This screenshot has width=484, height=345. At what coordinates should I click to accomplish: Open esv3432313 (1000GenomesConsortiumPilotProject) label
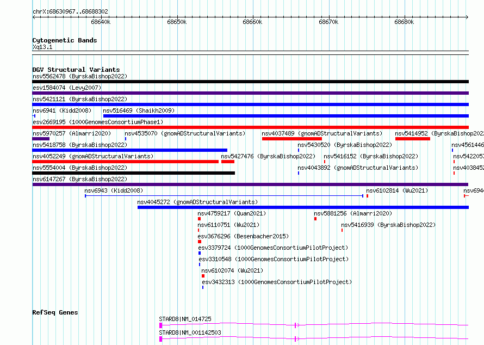(x=277, y=282)
